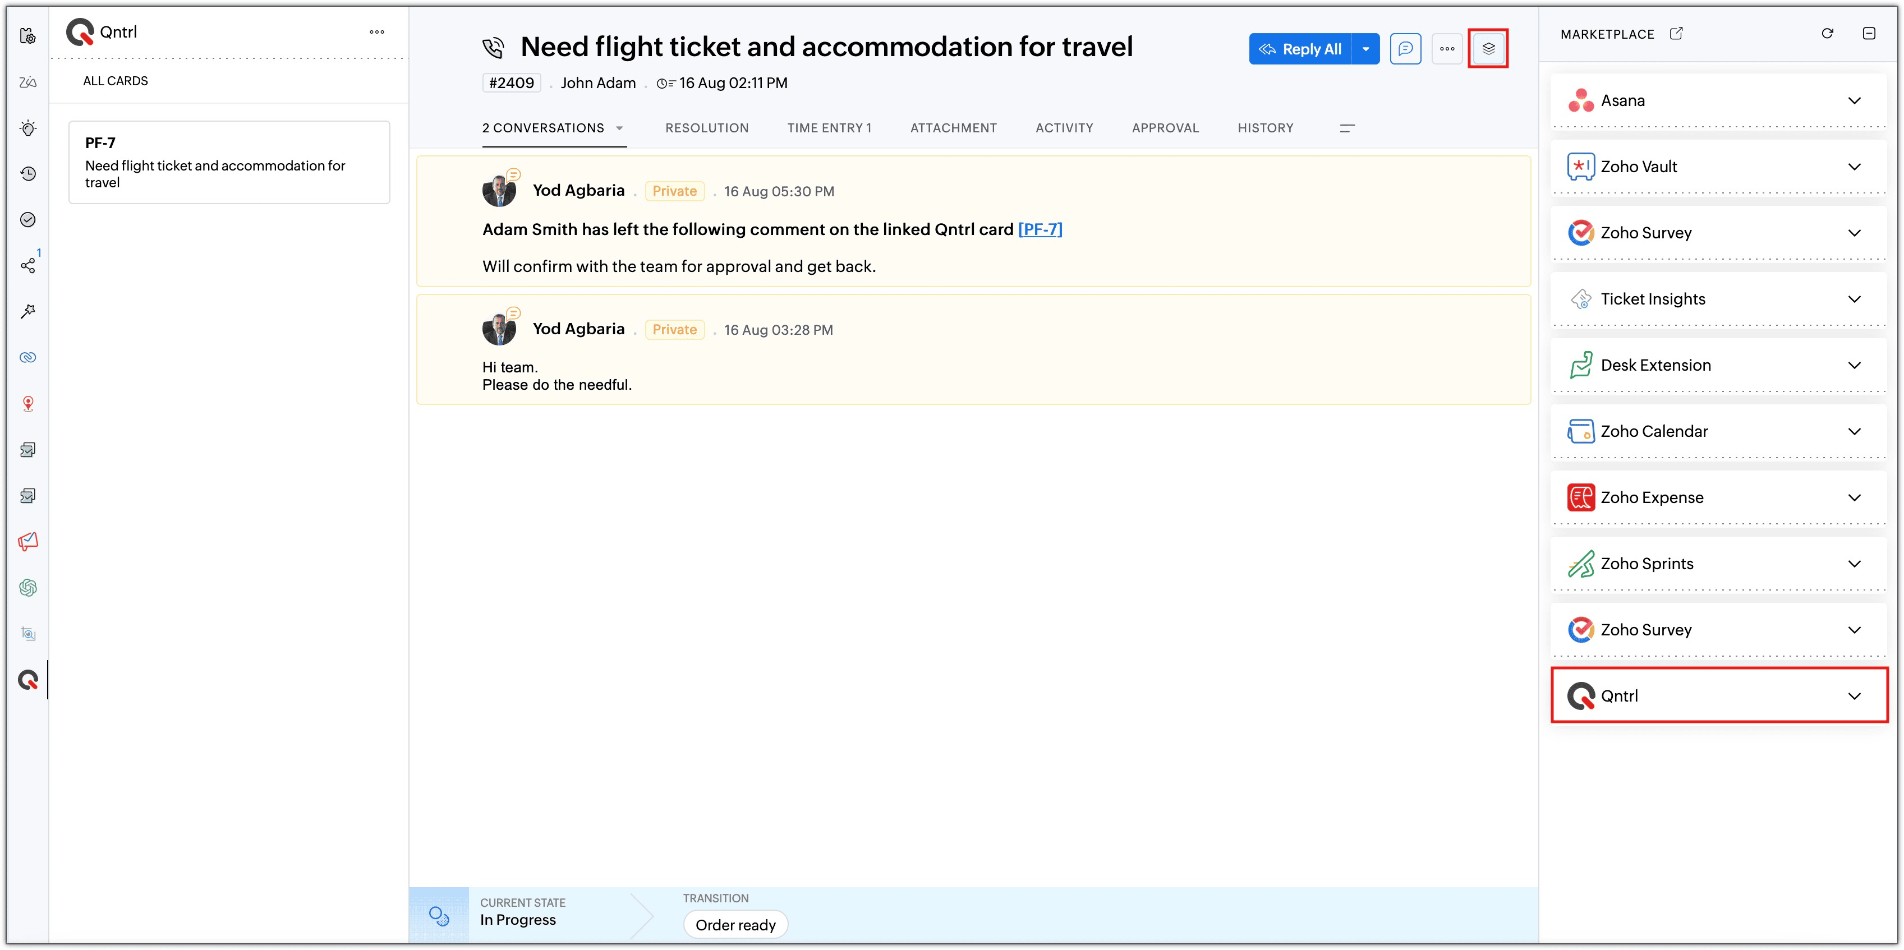Open the lightbulb icon in left sidebar

tap(28, 128)
